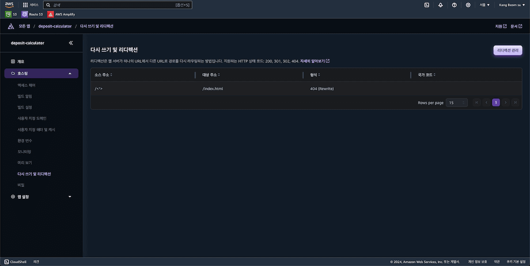
Task: Open CloudShell terminal icon in top bar
Action: [427, 5]
